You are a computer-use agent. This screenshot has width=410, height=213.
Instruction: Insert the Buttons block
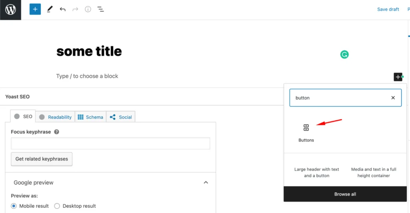point(306,132)
